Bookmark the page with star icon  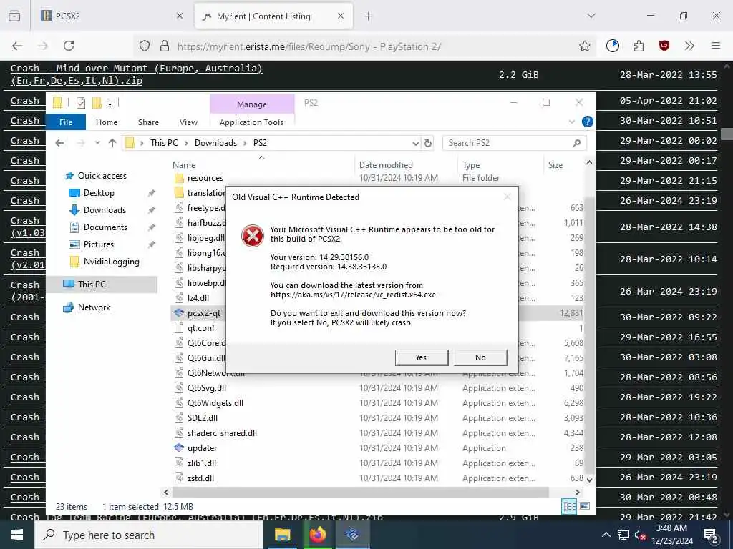(x=584, y=46)
